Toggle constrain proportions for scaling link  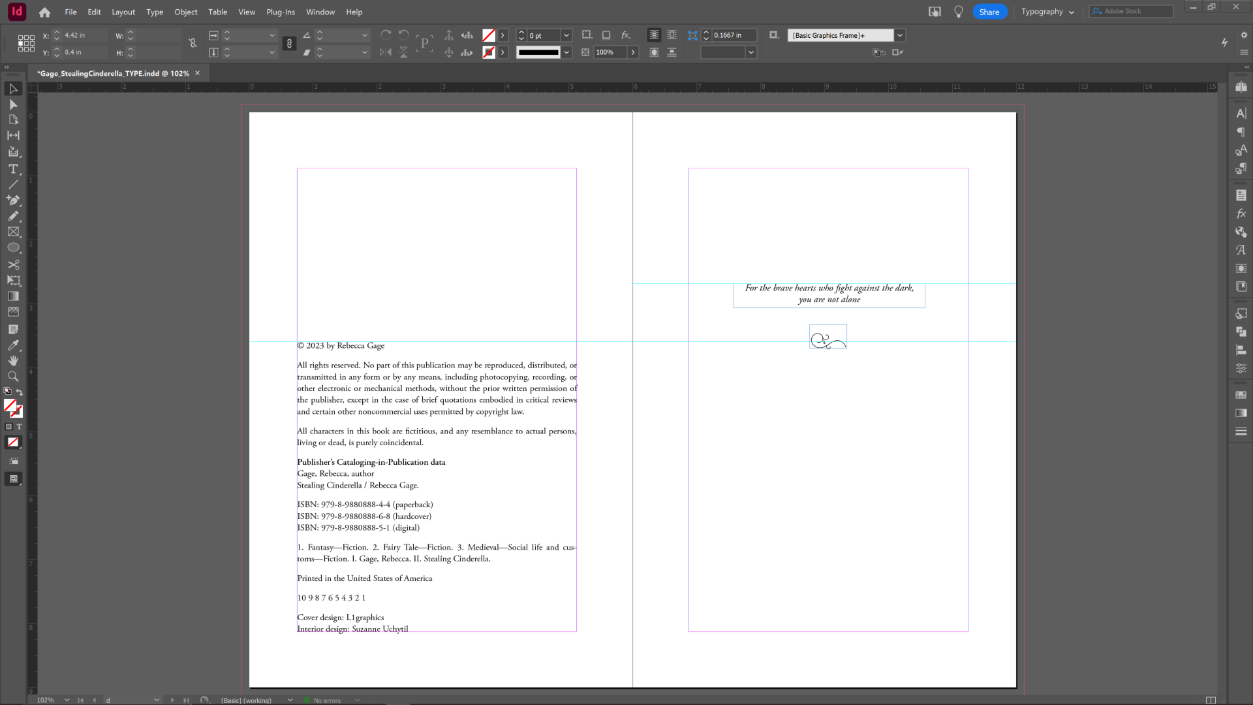tap(289, 44)
